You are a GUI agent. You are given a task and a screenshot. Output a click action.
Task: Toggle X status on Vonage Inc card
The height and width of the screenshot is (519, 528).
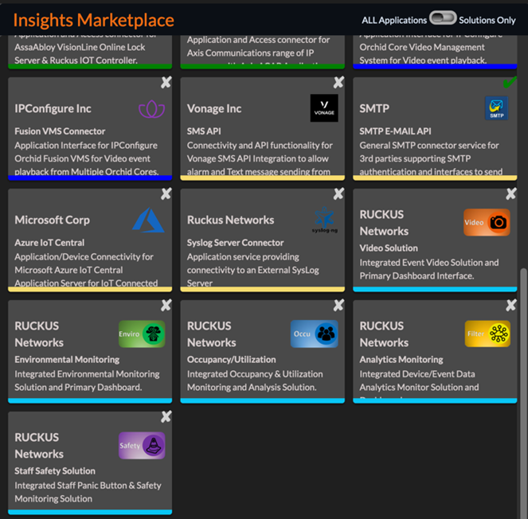coord(338,82)
